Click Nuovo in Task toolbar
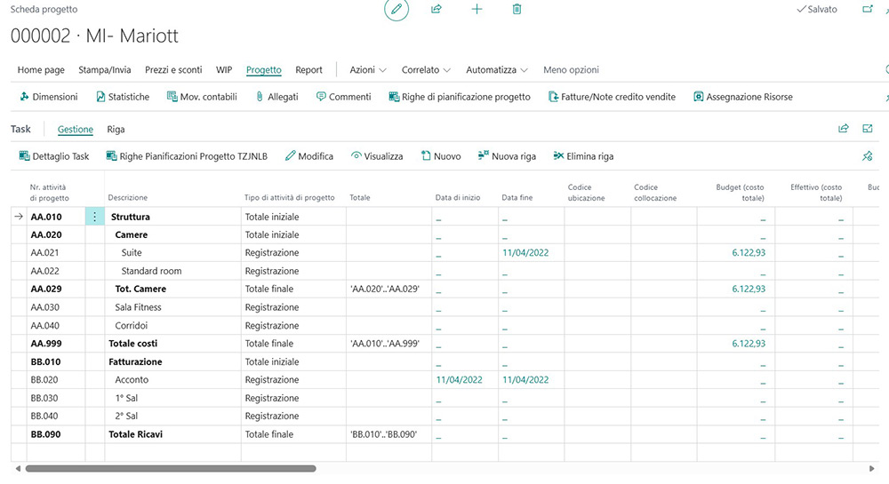The width and height of the screenshot is (889, 484). [441, 156]
